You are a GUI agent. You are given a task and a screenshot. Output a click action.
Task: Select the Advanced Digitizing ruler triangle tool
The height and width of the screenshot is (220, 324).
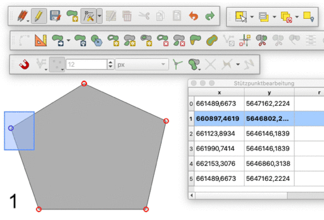click(41, 40)
